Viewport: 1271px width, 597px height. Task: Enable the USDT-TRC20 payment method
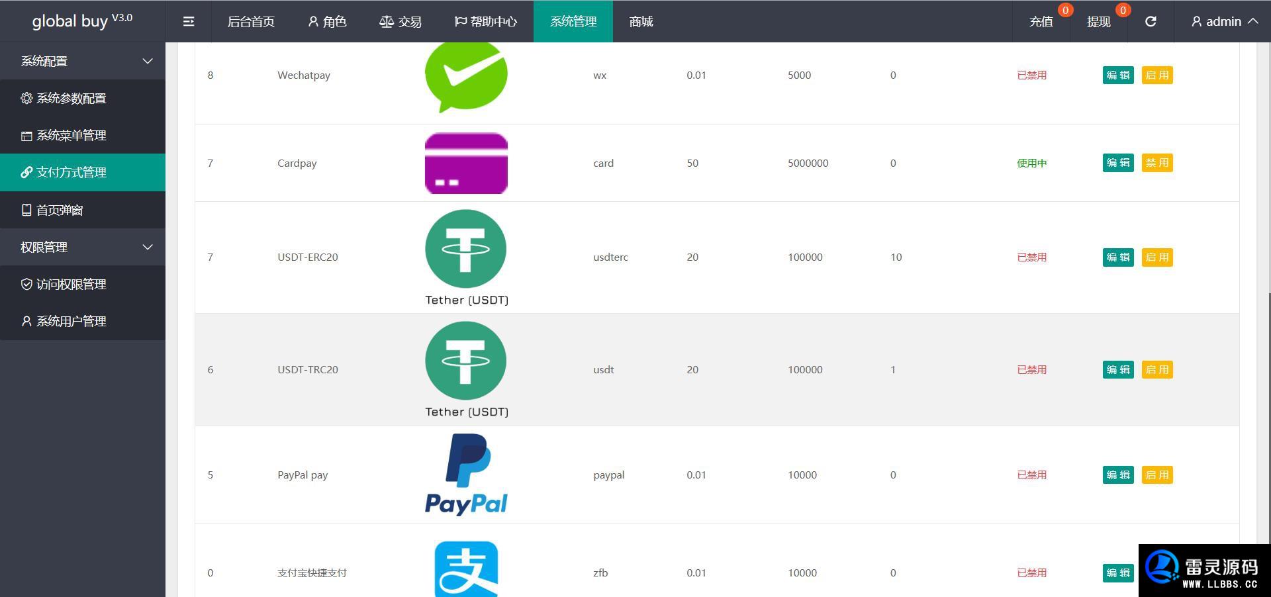(x=1157, y=369)
